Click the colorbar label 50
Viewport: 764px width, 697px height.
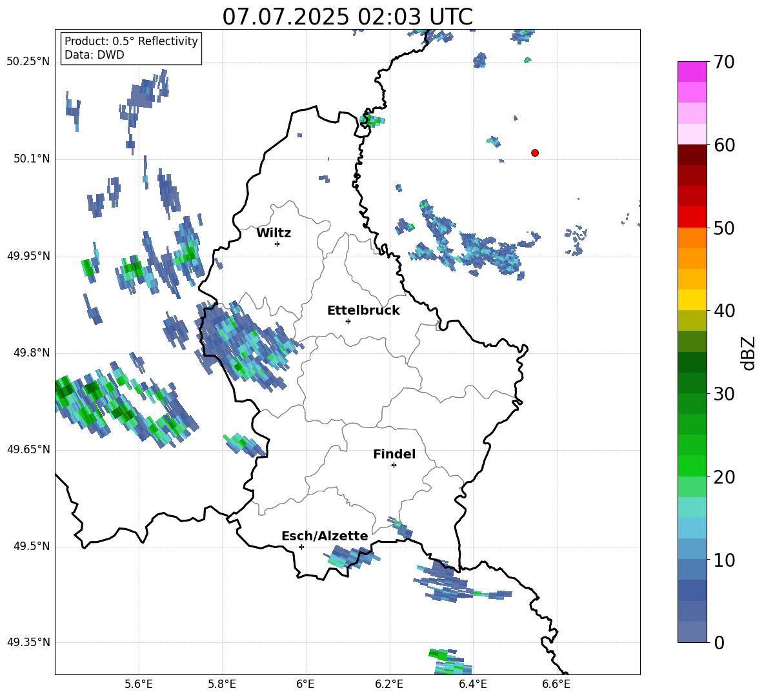pos(724,228)
